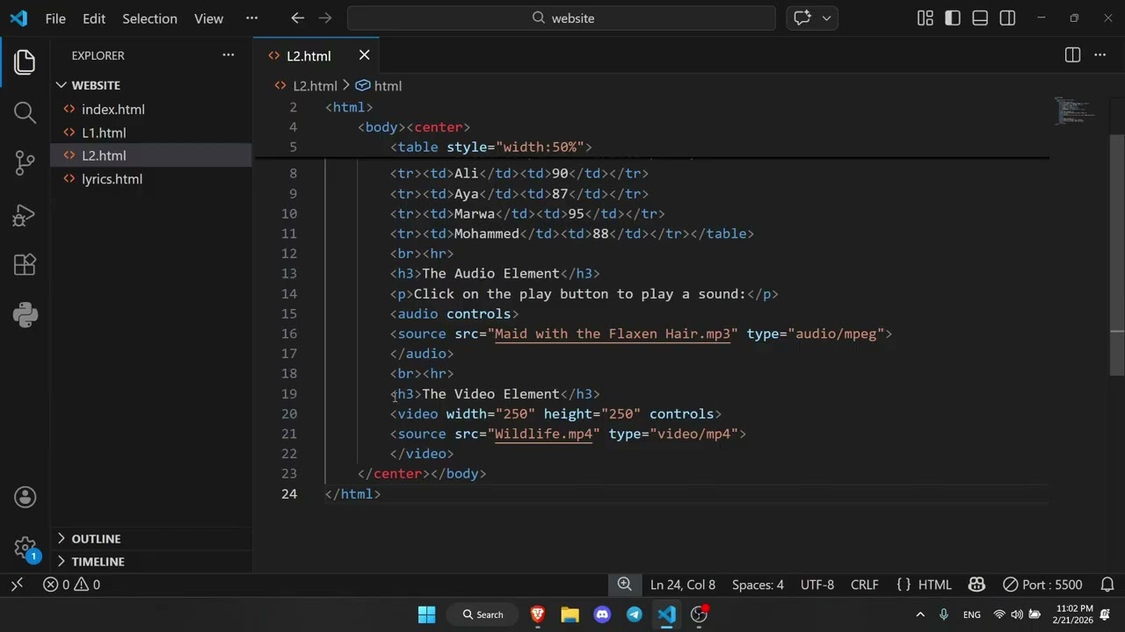This screenshot has height=632, width=1125.
Task: Open the Wildlife.mp4 source link
Action: (x=543, y=434)
